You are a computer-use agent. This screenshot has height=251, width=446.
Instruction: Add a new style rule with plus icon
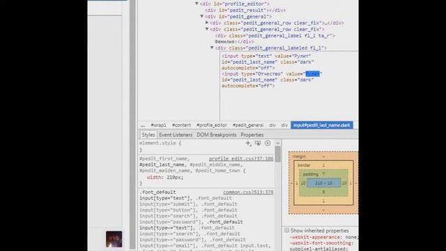pos(248,143)
